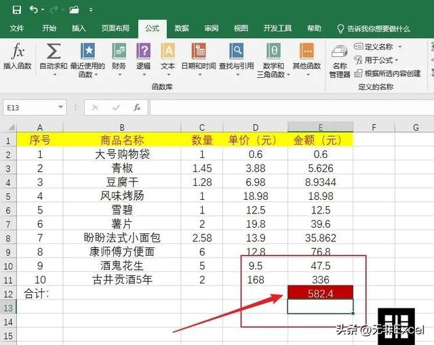434x345 pixels.
Task: Click the Select All corner triangle
Action: tap(11, 127)
